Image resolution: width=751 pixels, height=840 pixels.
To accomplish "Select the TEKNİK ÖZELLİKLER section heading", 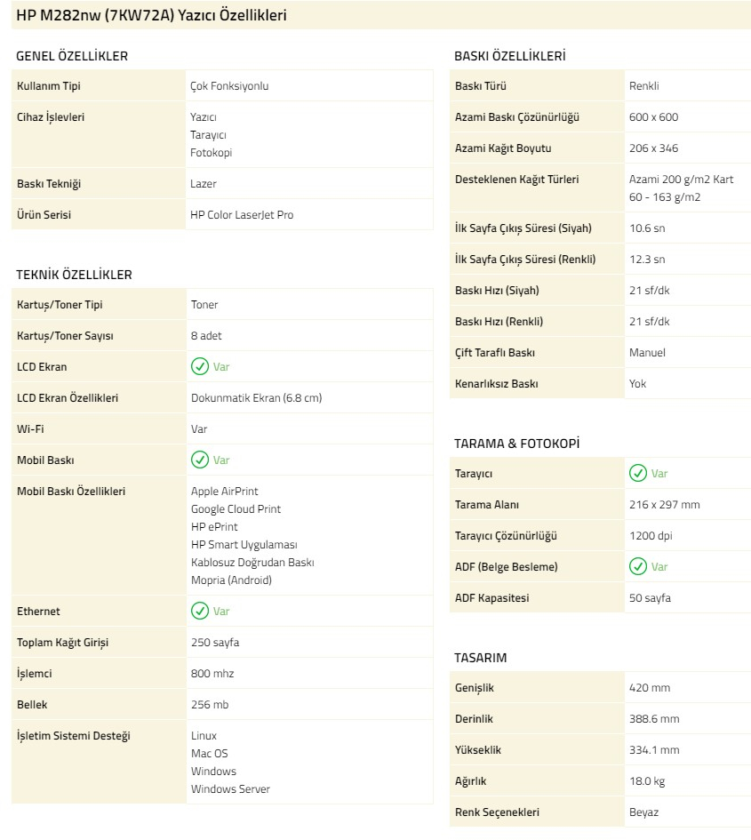I will (x=74, y=275).
